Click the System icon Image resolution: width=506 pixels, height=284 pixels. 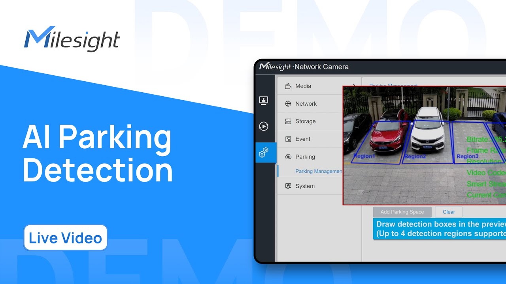tap(288, 186)
